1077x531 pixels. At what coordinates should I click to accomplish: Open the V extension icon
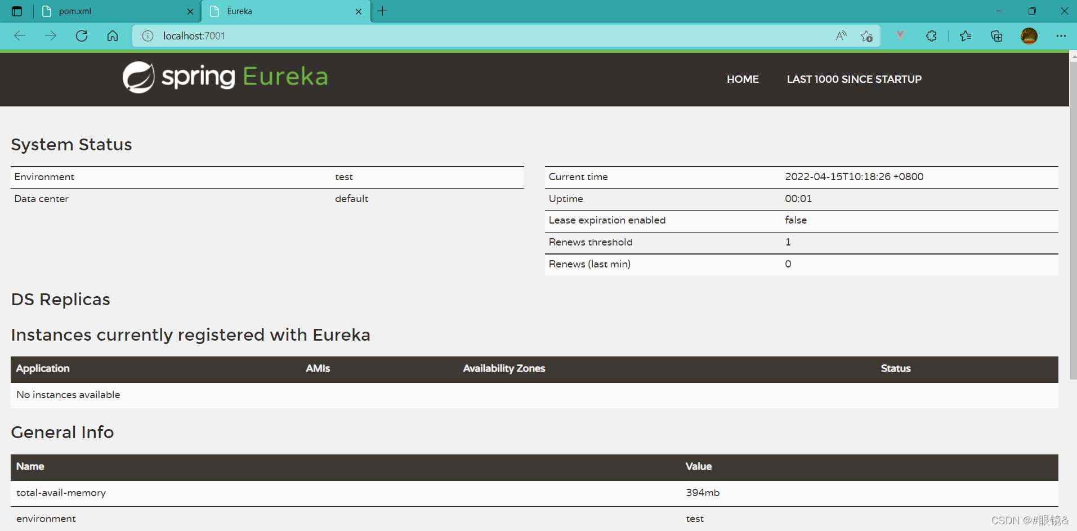(900, 35)
